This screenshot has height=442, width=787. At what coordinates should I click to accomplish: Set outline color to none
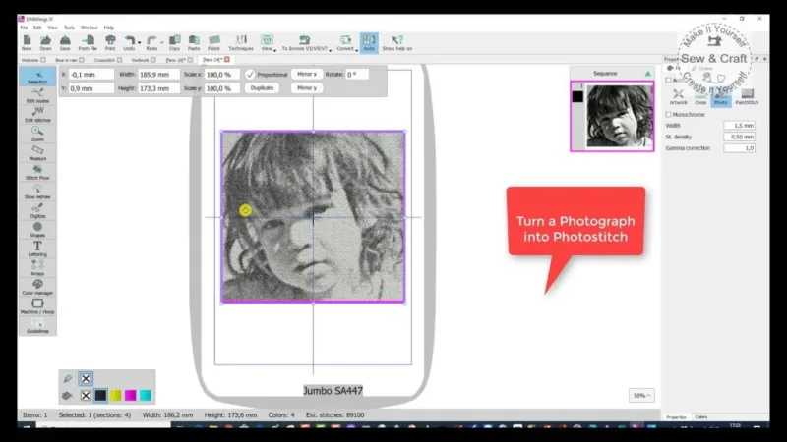pos(86,379)
